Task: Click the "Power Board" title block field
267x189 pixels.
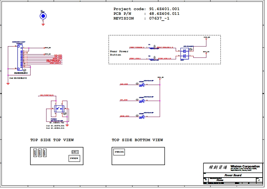Action: pos(233,175)
